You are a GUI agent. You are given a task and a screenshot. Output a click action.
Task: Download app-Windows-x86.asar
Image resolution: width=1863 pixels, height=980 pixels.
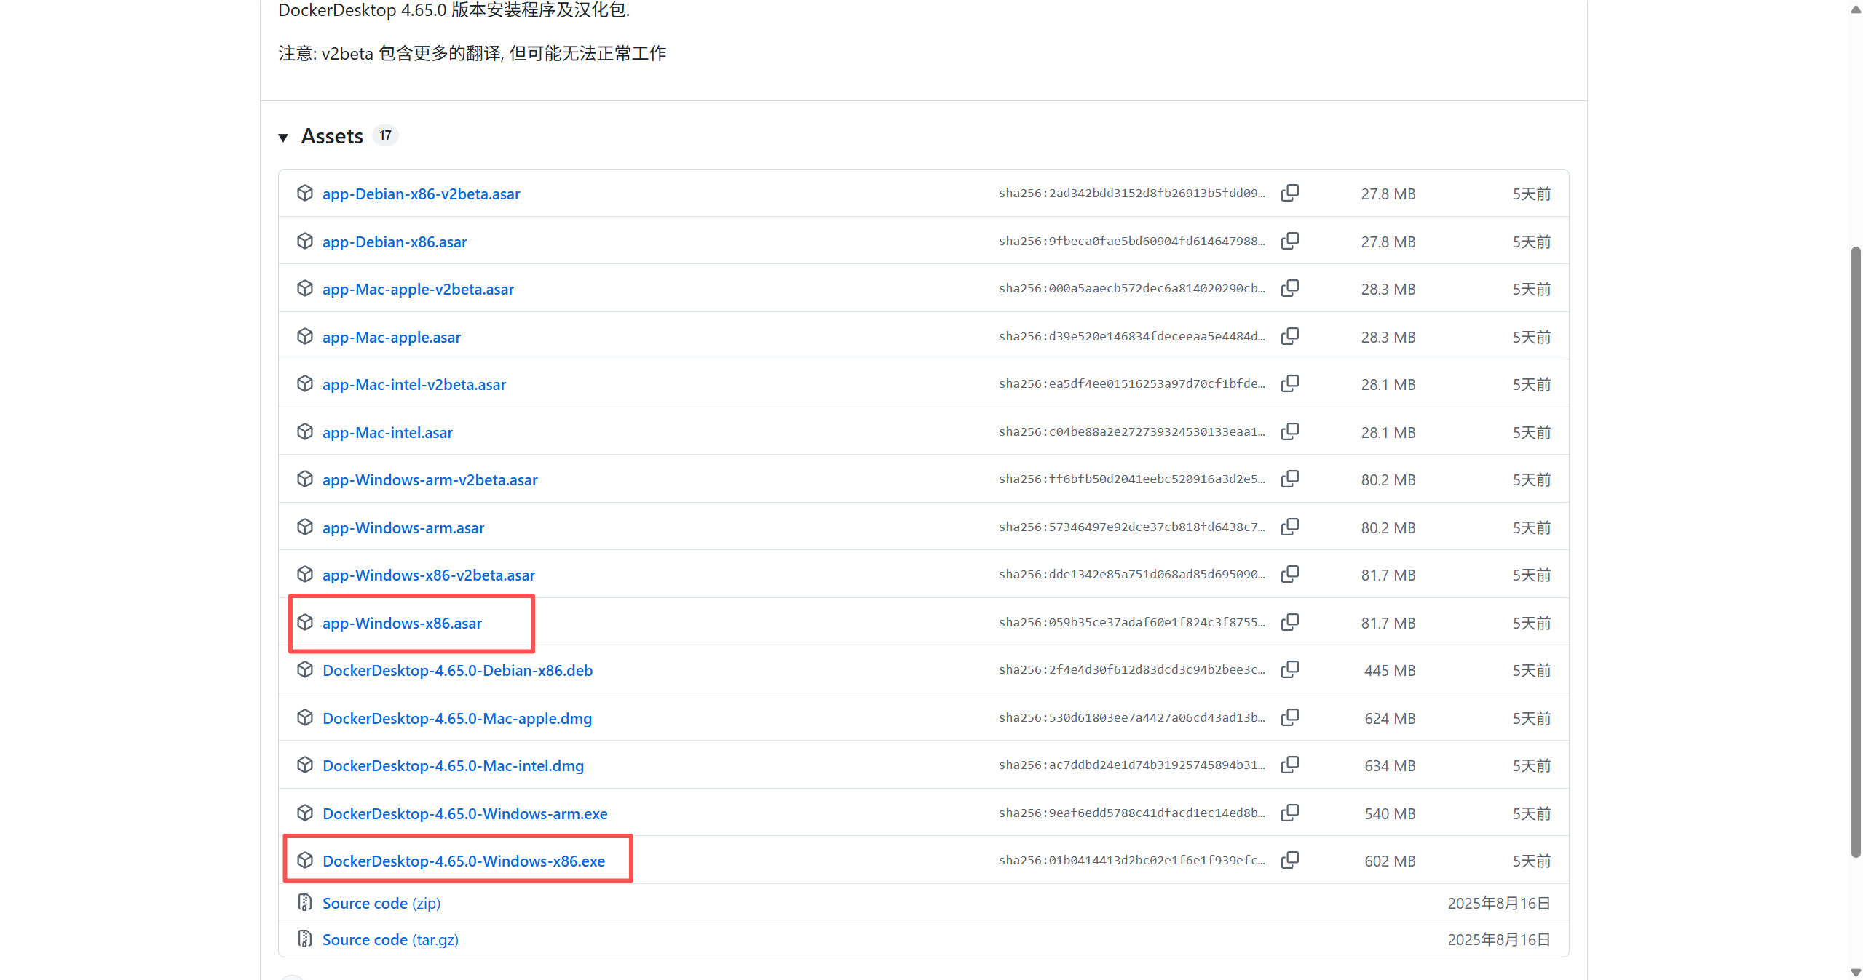402,624
